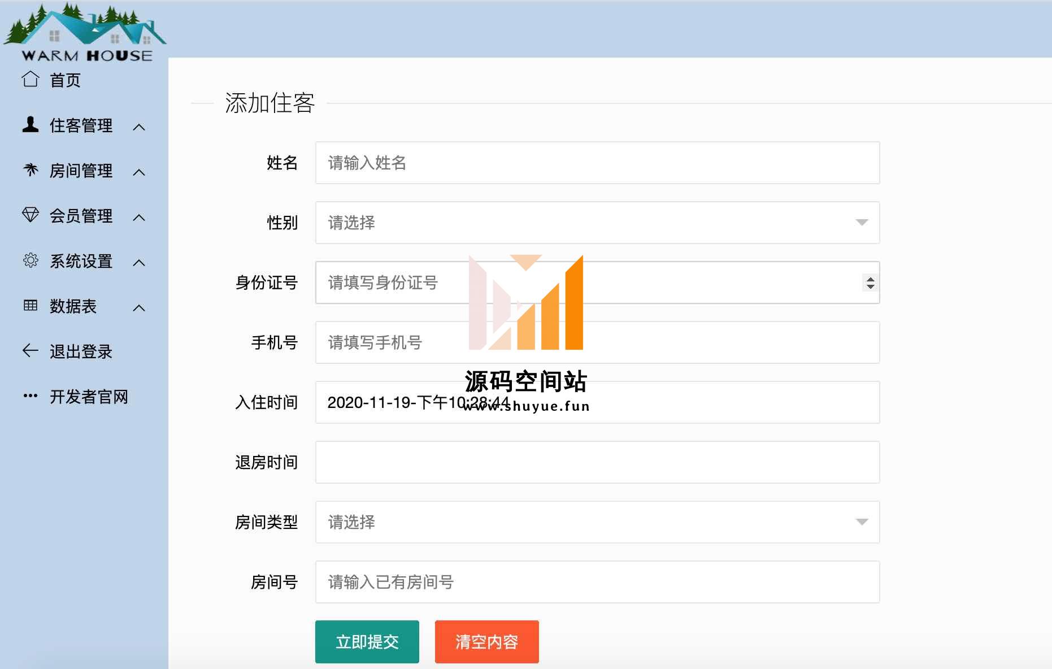Click the 入住时间 label

(267, 402)
